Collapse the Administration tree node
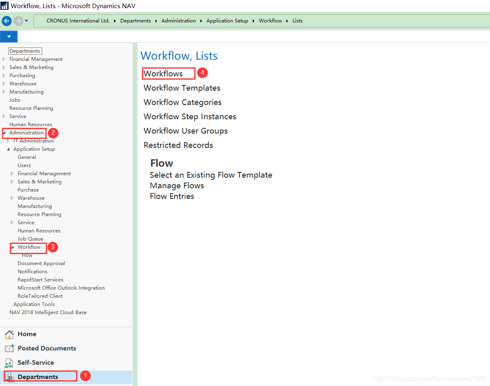 tap(4, 133)
